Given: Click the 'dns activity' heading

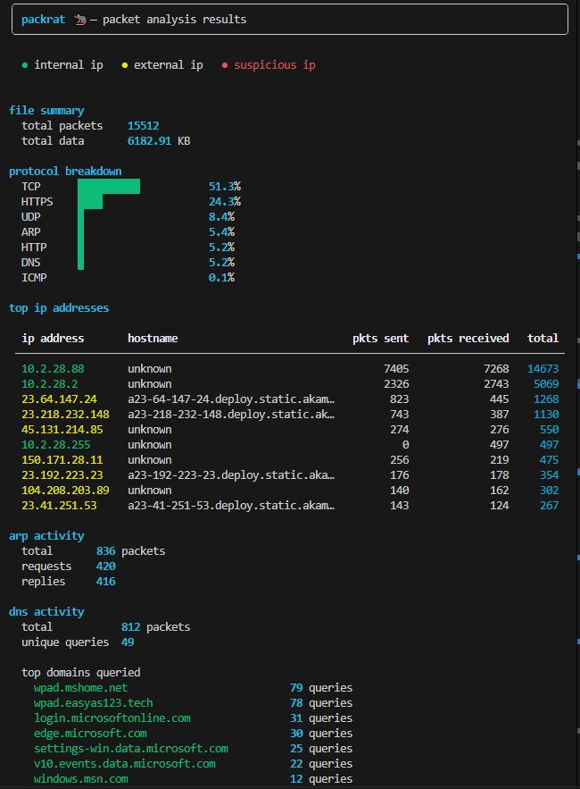Looking at the screenshot, I should pos(46,612).
